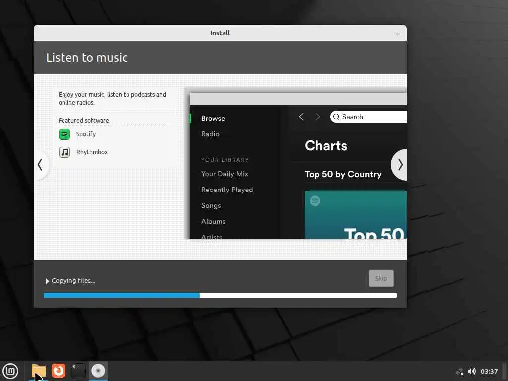Click the Listen to music heading
This screenshot has height=381, width=508.
[87, 58]
